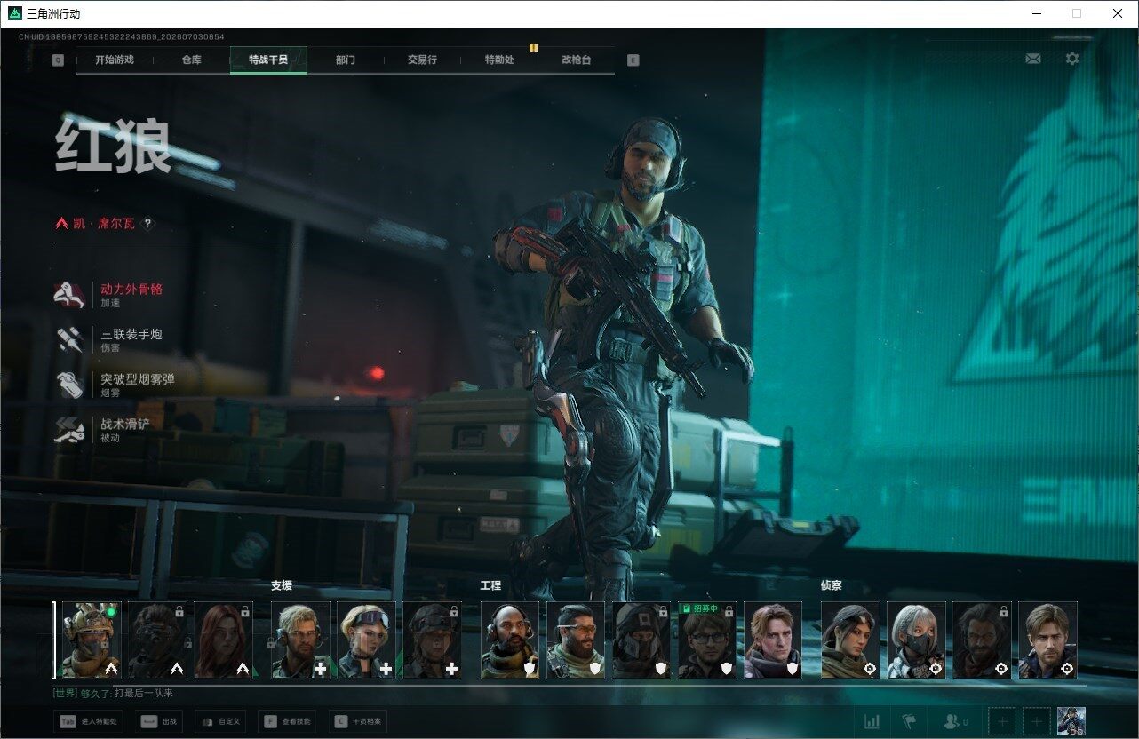The image size is (1139, 739).
Task: Select the locked hooded masked engineer operator
Action: coord(641,640)
